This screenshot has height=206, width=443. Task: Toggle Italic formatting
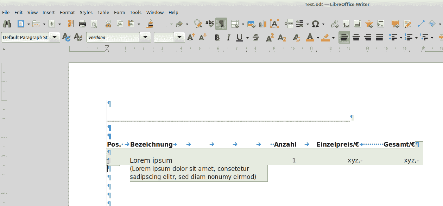click(228, 37)
